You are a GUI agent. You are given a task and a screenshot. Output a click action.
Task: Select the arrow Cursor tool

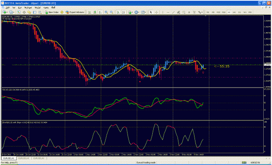click(151, 12)
